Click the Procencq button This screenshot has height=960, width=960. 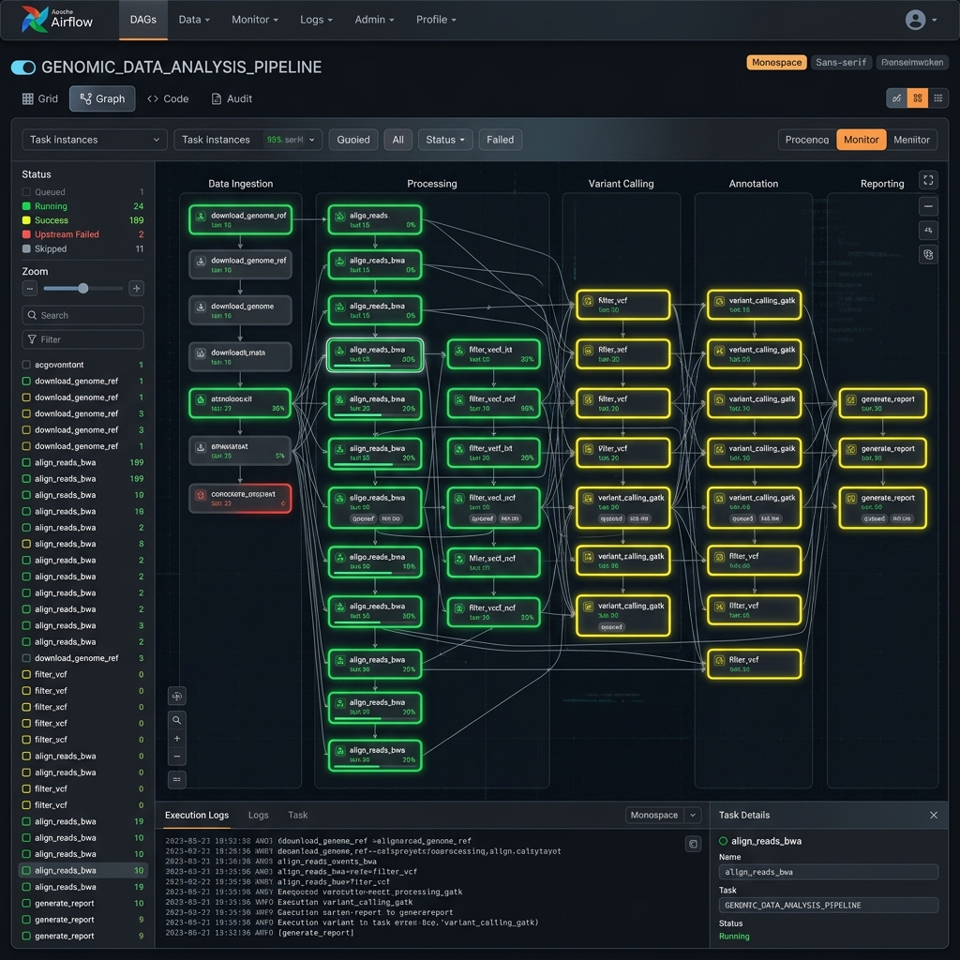807,140
